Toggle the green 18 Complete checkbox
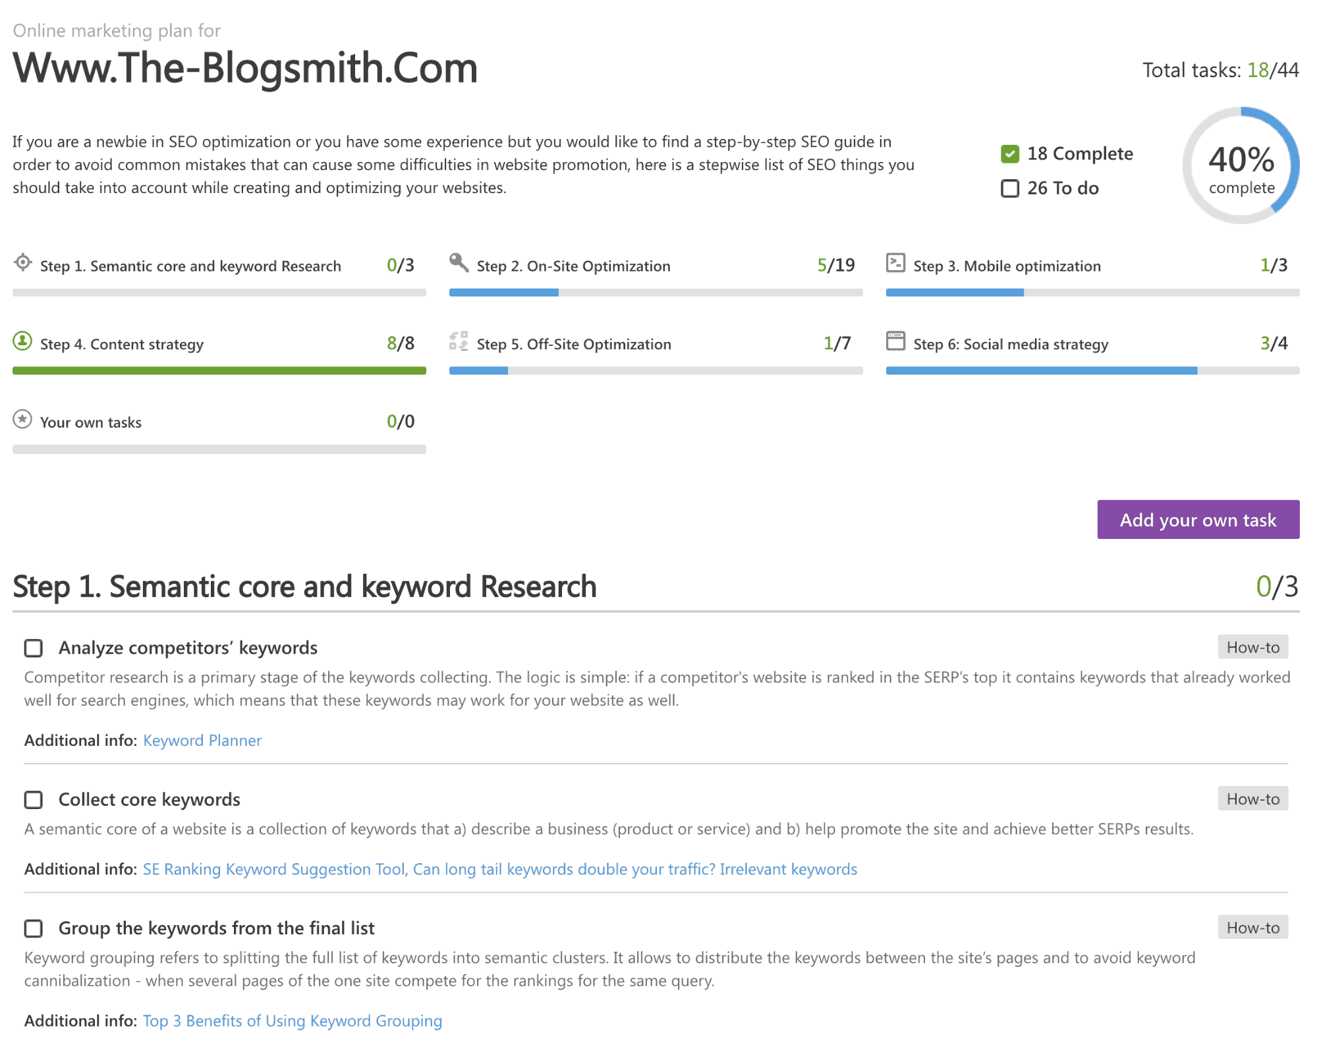The width and height of the screenshot is (1317, 1043). click(x=1009, y=154)
